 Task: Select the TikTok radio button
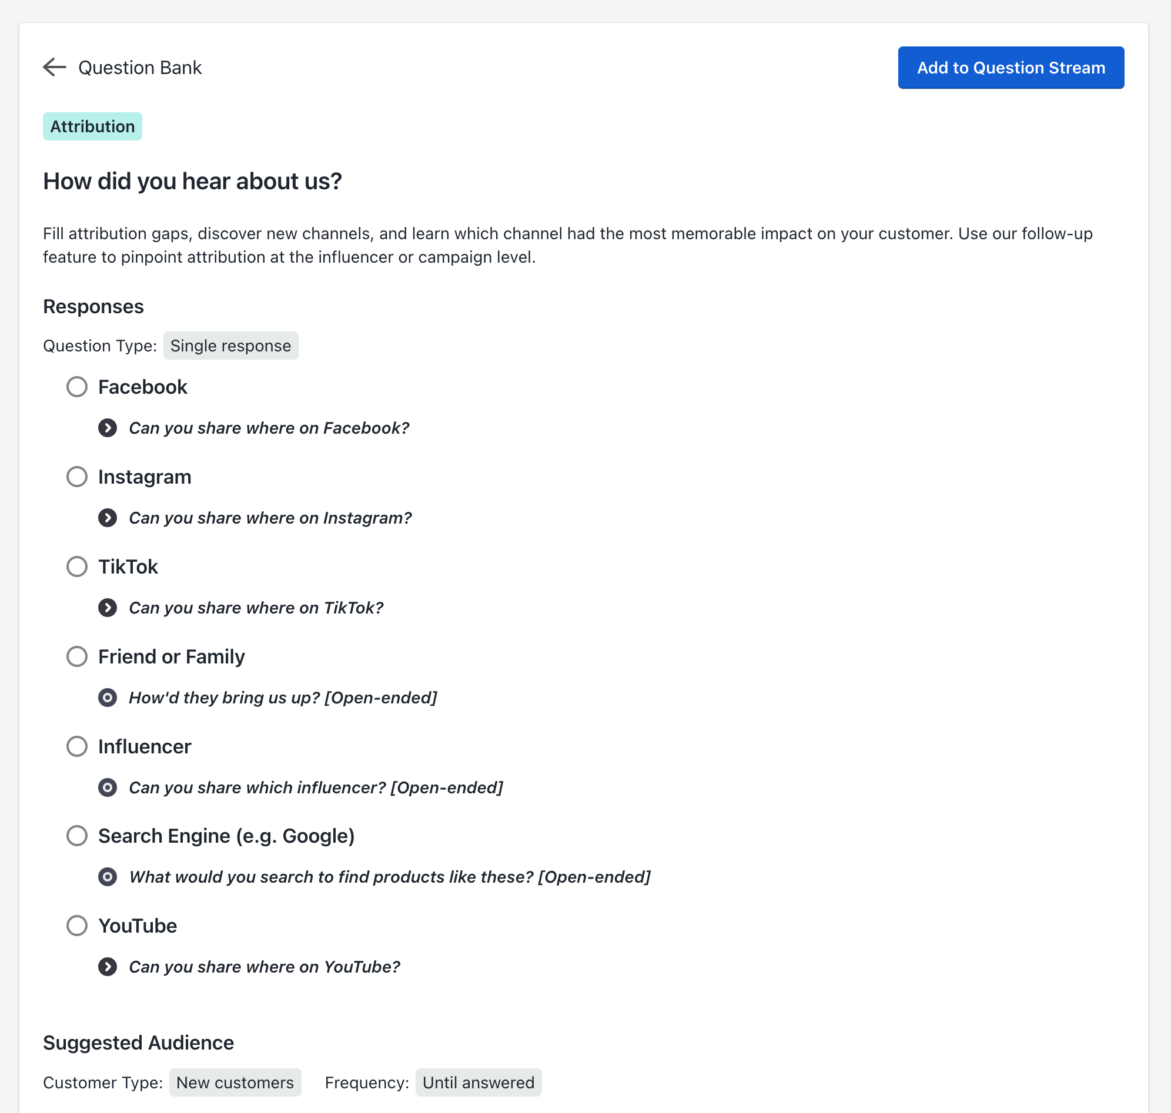[x=77, y=566]
